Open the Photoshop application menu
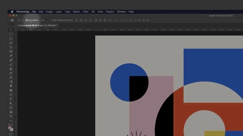The image size is (243, 136). tap(23, 12)
